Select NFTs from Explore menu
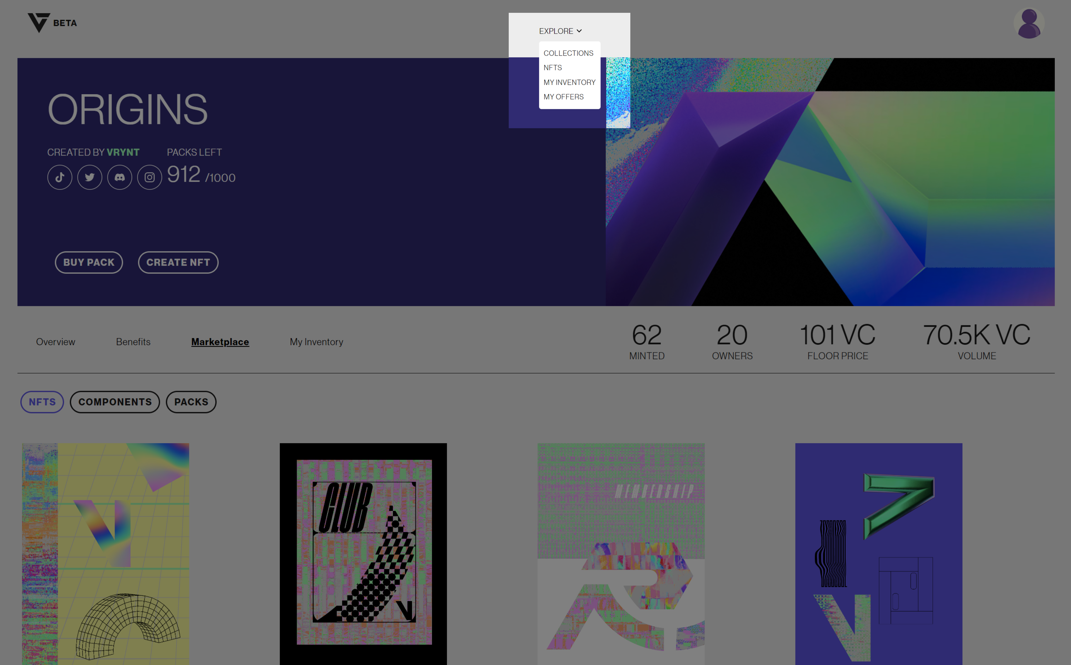 pyautogui.click(x=553, y=68)
